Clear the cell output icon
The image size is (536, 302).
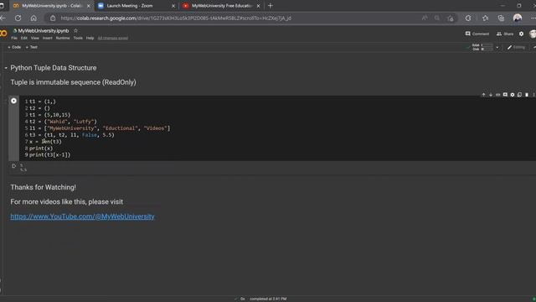tap(13, 166)
